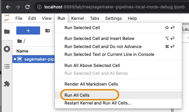Click the site info icon in address bar

[x=39, y=7]
